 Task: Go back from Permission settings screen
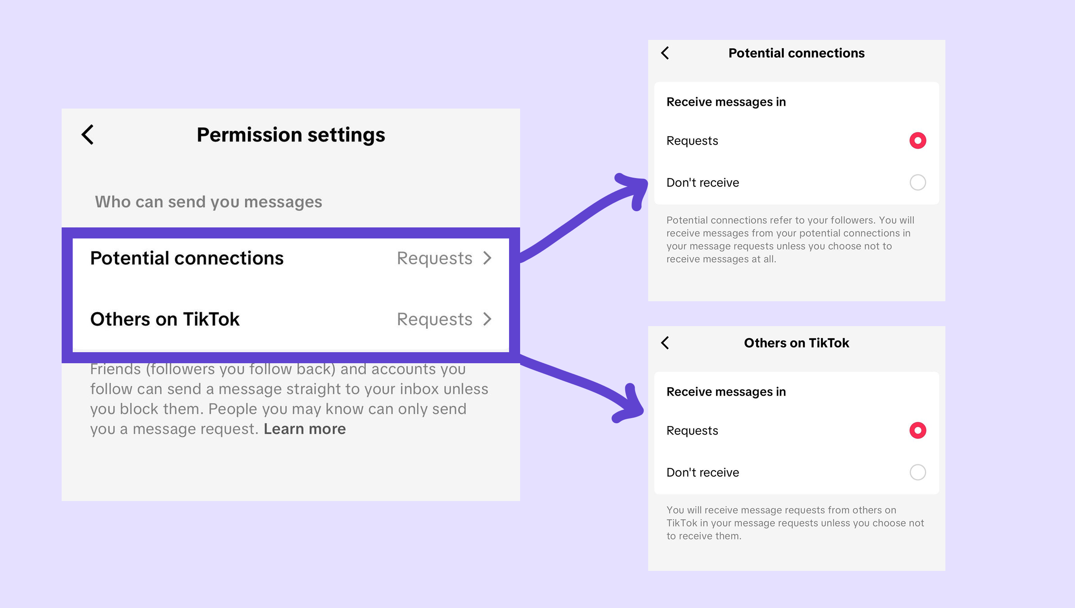pyautogui.click(x=87, y=135)
